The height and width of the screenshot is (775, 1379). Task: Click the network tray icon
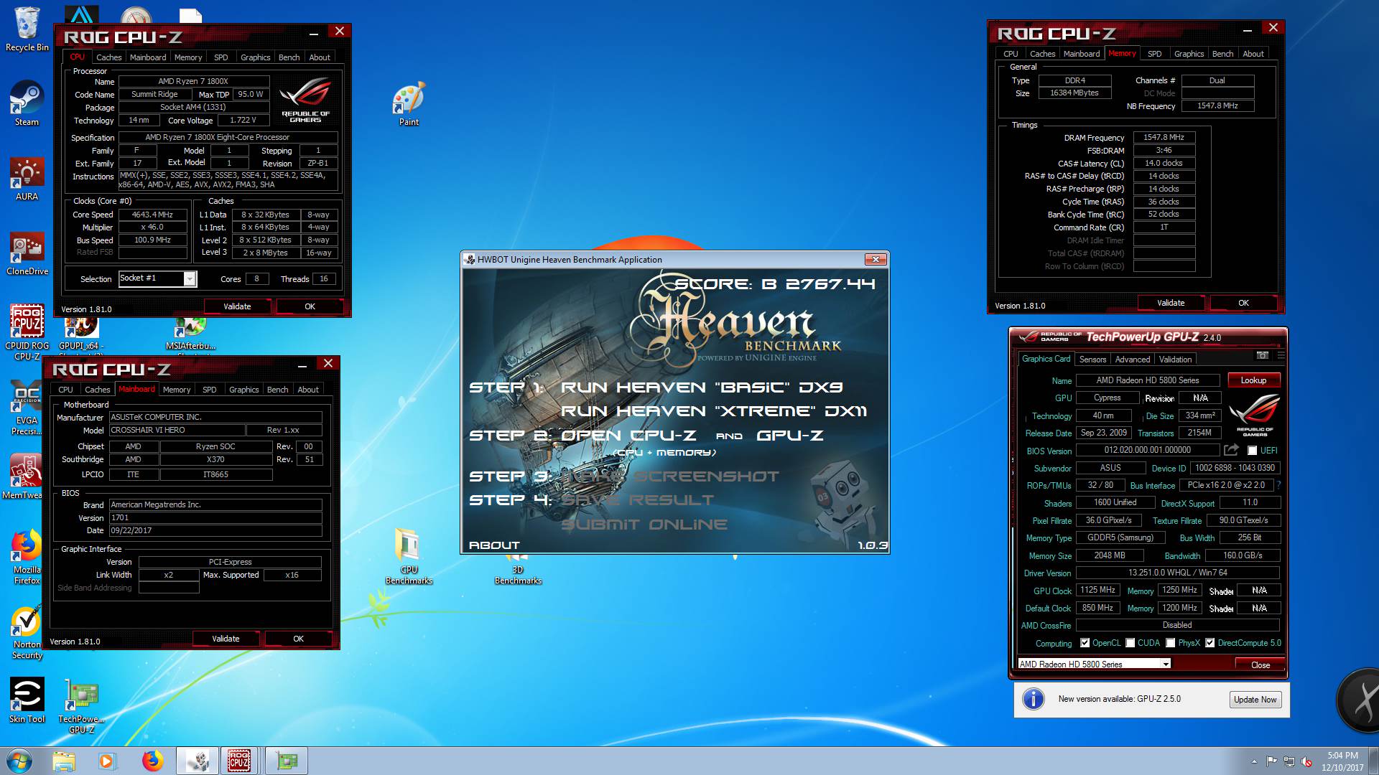[x=1289, y=761]
